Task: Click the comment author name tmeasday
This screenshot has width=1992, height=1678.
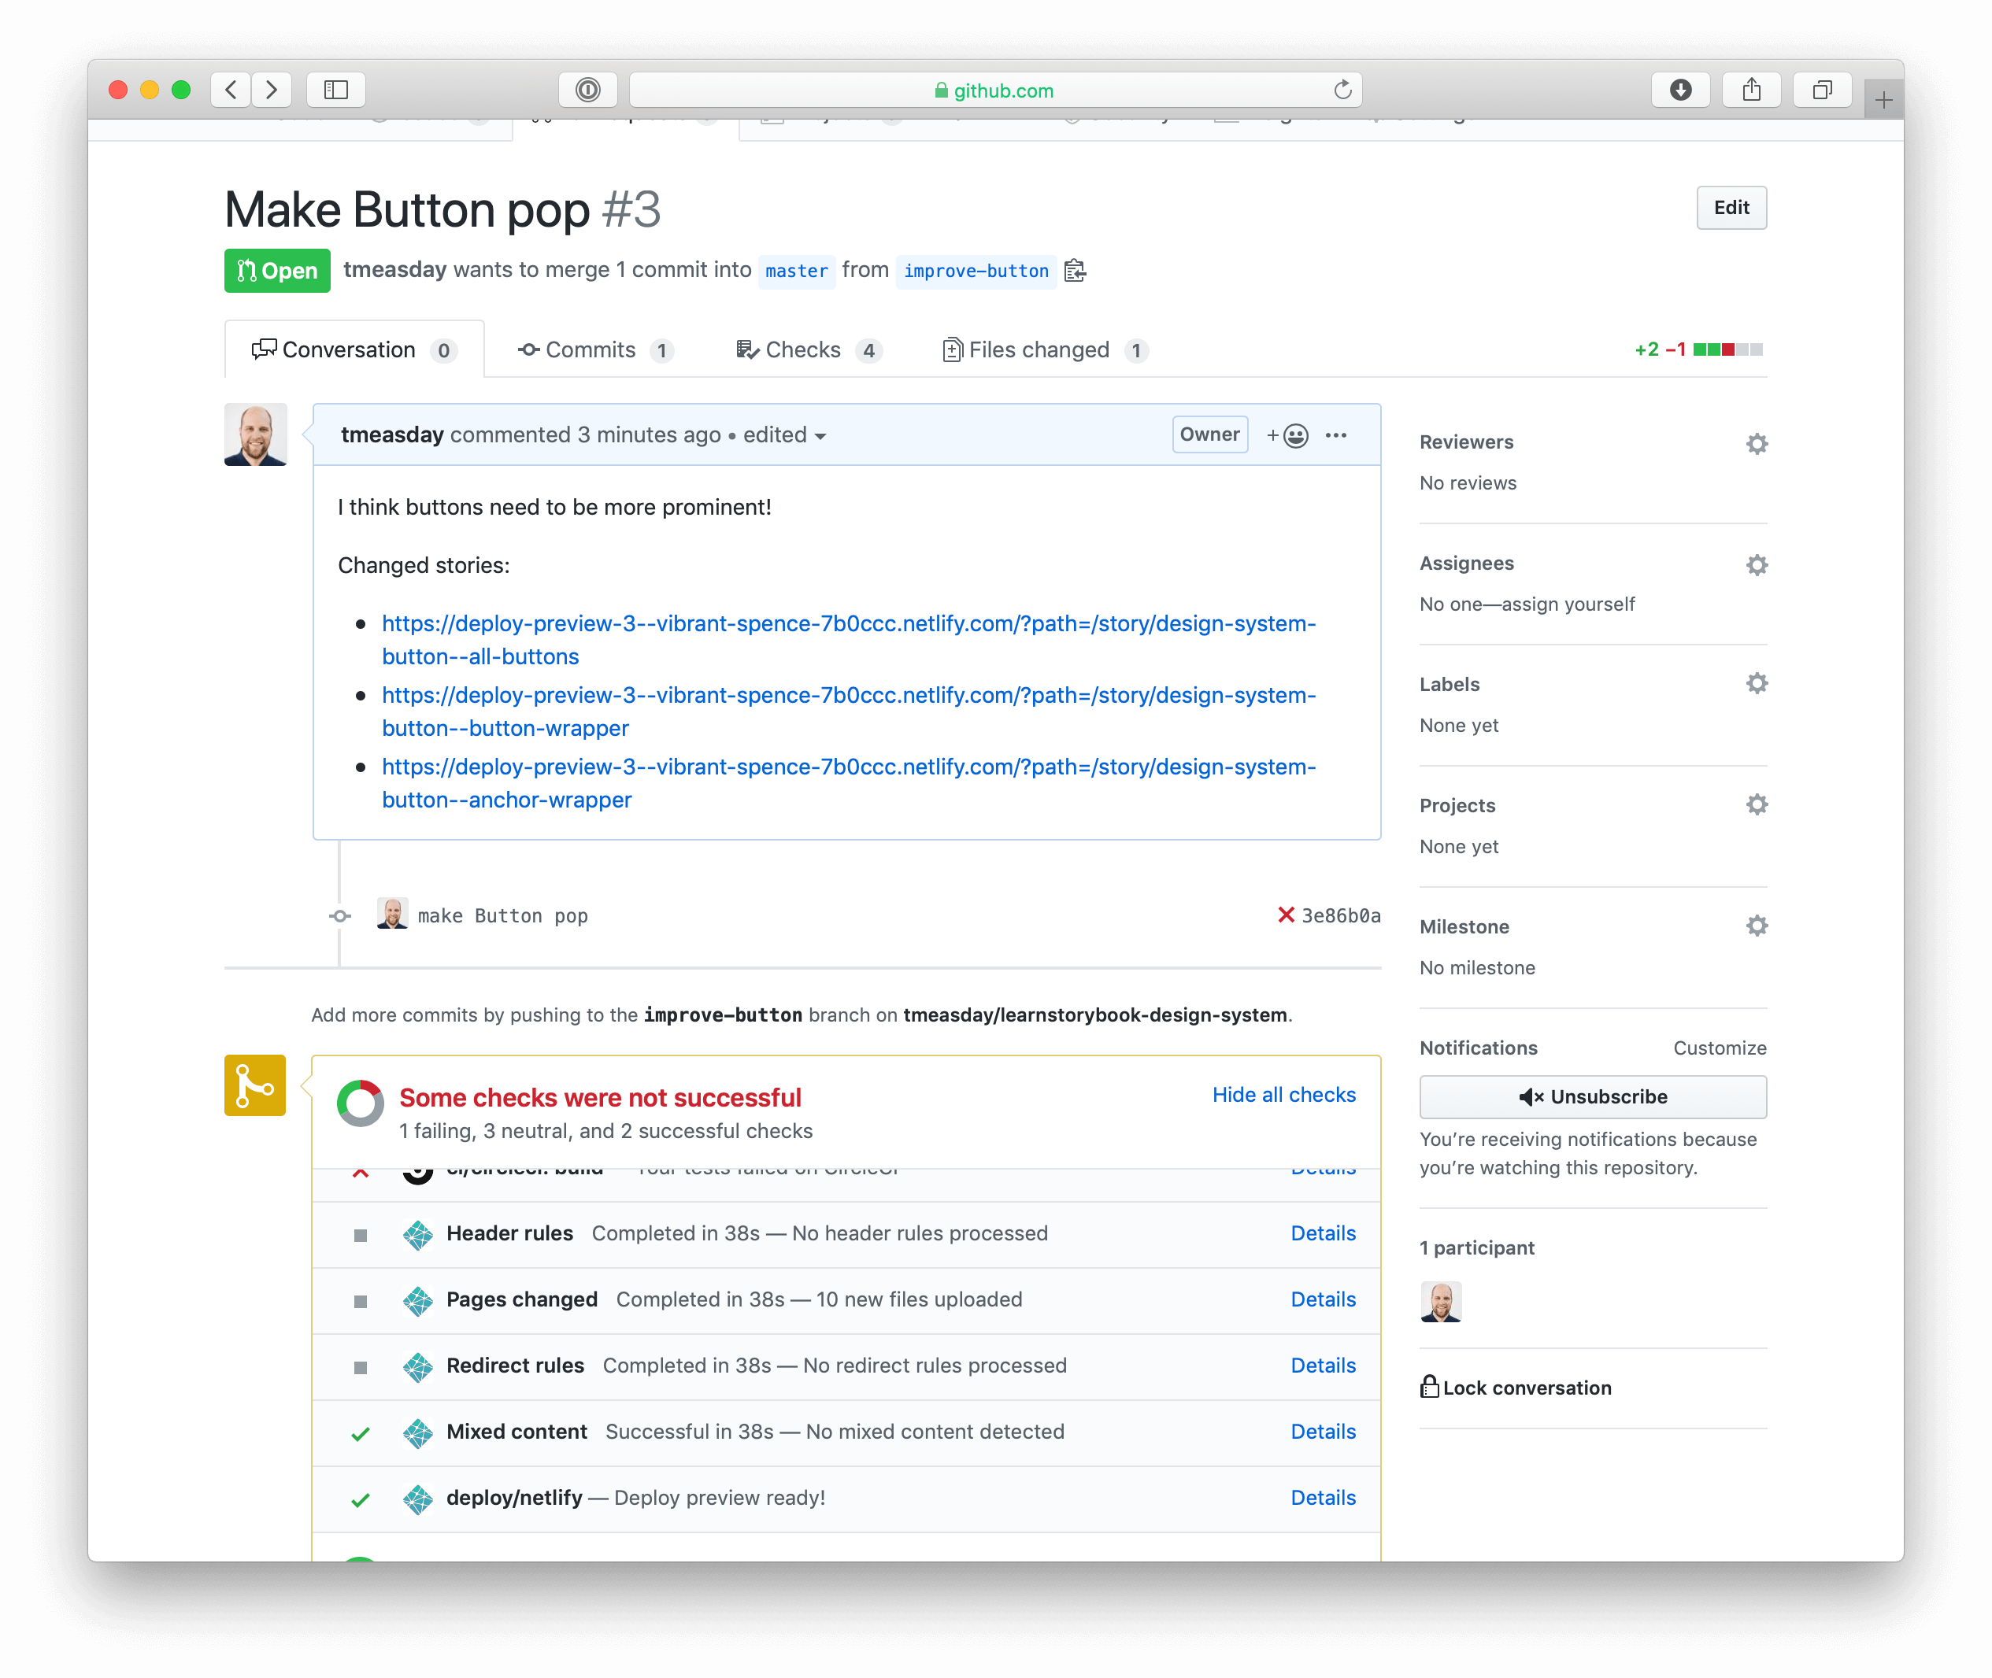Action: pos(392,434)
